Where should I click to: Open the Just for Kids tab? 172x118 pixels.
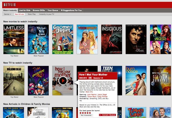pos(25,10)
